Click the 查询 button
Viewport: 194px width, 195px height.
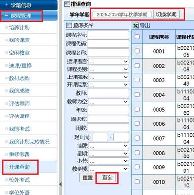point(107,178)
